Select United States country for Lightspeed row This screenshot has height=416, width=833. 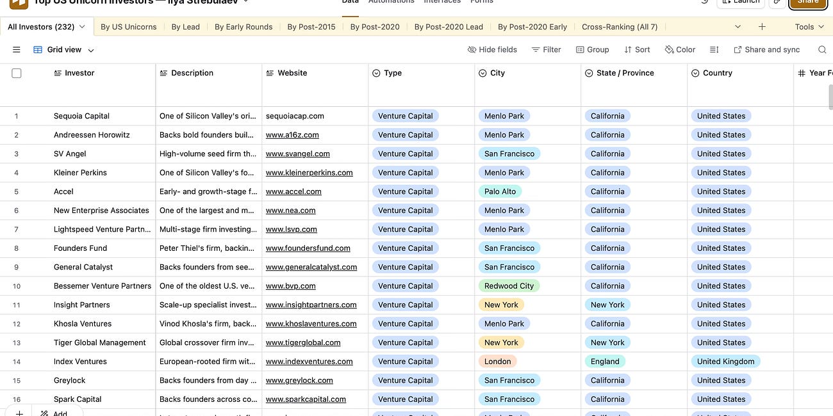[722, 229]
